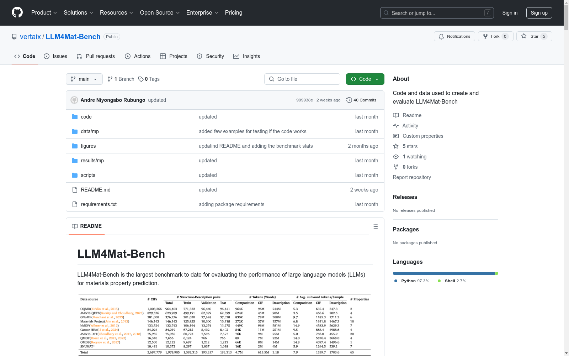Click the tag icon beside 0 Tags

[x=141, y=79]
